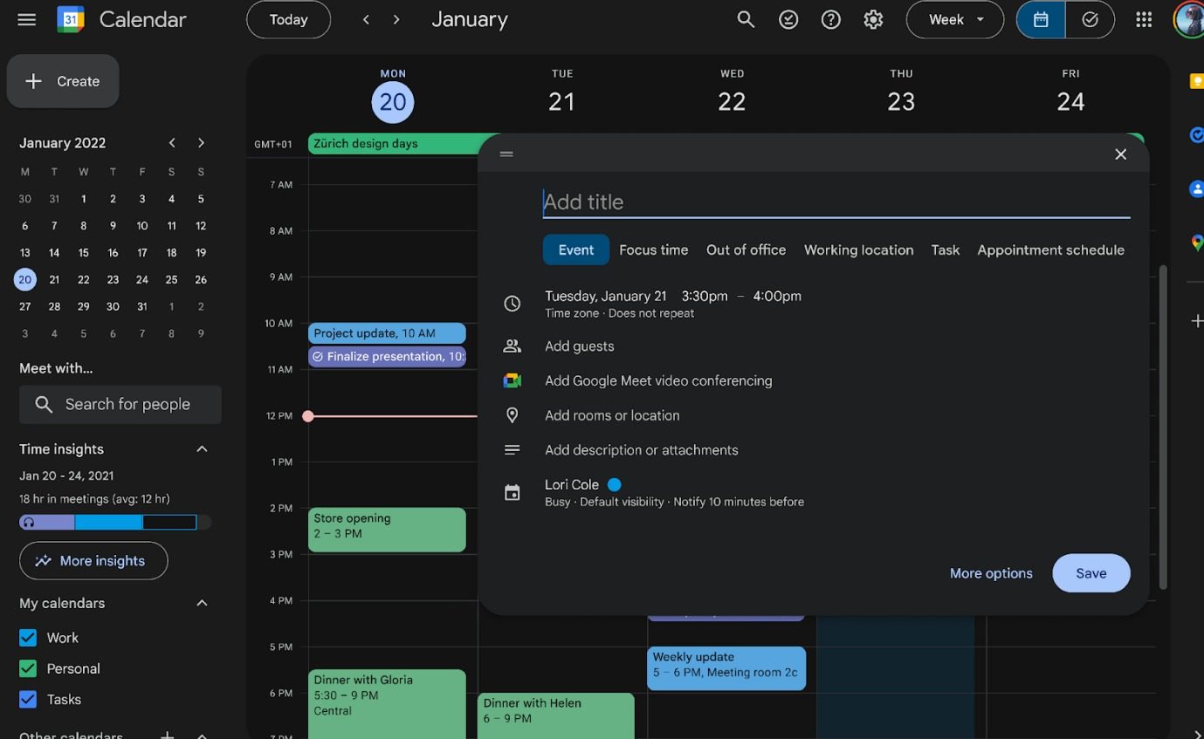This screenshot has width=1204, height=739.
Task: Toggle the Personal calendar checkbox
Action: (x=28, y=668)
